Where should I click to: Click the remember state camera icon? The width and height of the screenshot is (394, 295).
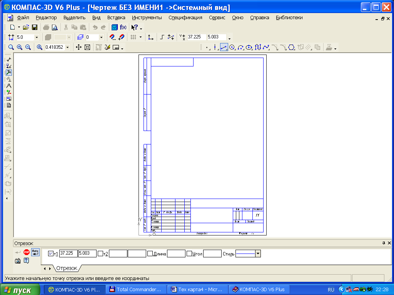click(x=18, y=261)
